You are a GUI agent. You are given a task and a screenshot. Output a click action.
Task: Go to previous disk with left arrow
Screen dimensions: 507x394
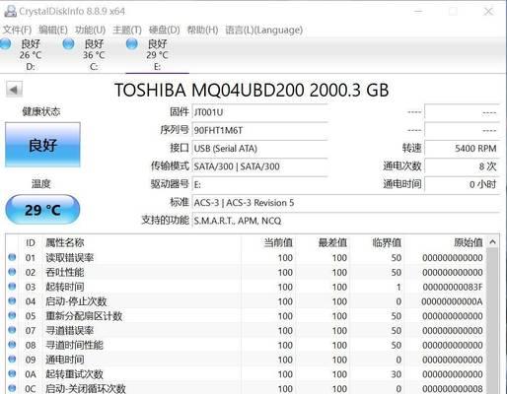tap(14, 90)
